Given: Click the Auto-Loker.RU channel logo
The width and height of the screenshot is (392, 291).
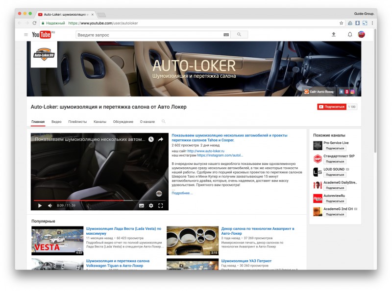Looking at the screenshot, I should (44, 54).
